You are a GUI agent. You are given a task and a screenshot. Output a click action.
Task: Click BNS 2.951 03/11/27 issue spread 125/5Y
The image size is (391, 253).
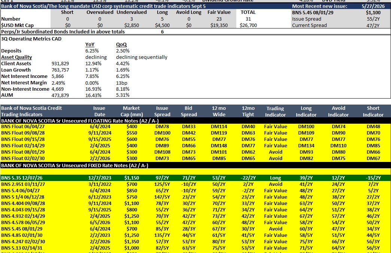point(162,184)
